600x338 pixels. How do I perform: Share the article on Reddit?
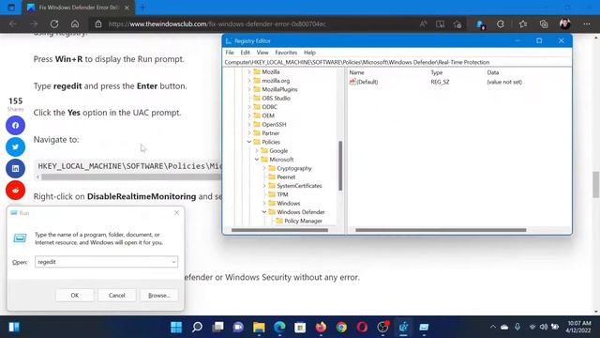(15, 190)
